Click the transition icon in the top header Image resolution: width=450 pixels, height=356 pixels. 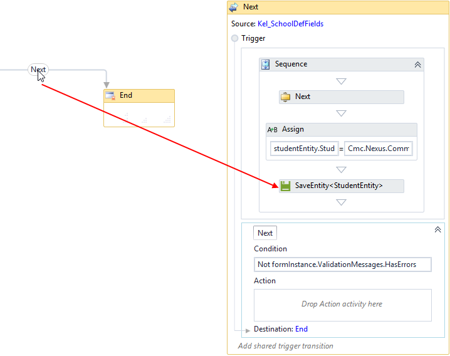[x=234, y=7]
